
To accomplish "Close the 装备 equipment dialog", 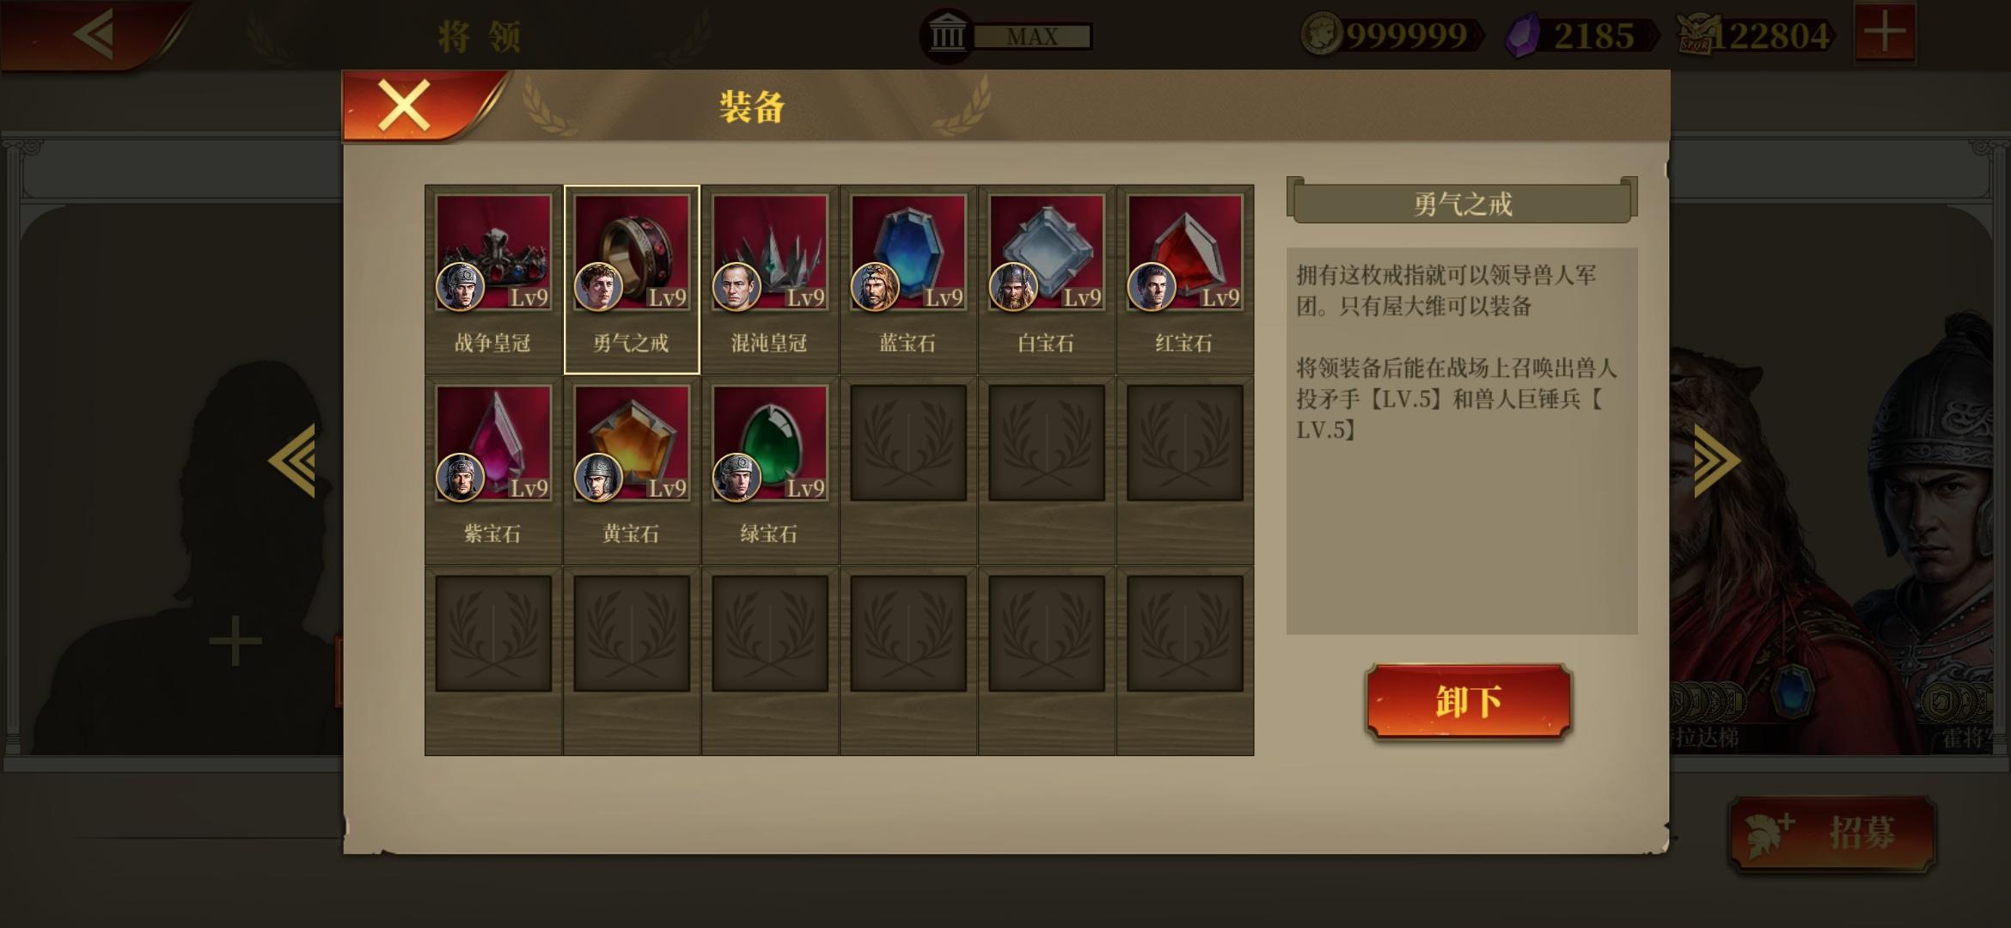I will pyautogui.click(x=404, y=106).
